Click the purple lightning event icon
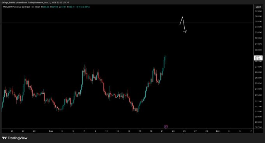265x143 pixels. (166, 127)
